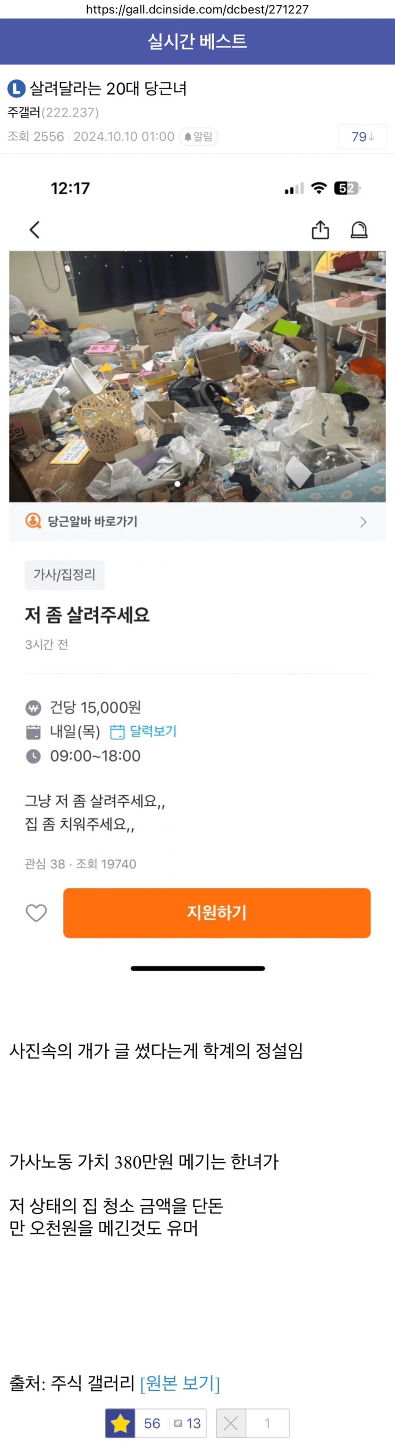Image resolution: width=395 pixels, height=1451 pixels.
Task: Tap the share icon
Action: pyautogui.click(x=320, y=230)
